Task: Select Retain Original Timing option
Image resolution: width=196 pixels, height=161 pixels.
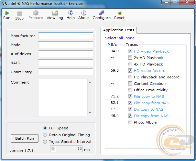Action: click(45, 135)
